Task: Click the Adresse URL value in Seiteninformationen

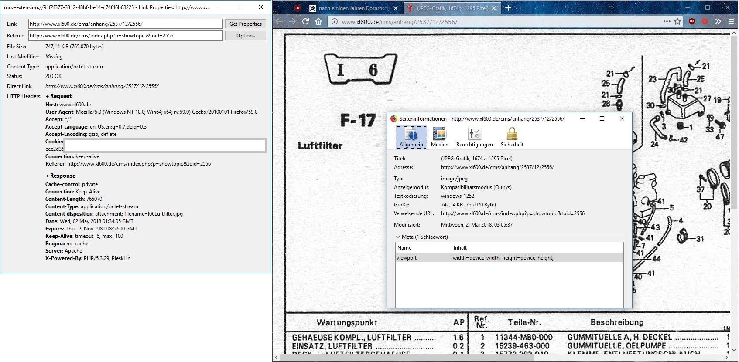Action: coord(497,167)
